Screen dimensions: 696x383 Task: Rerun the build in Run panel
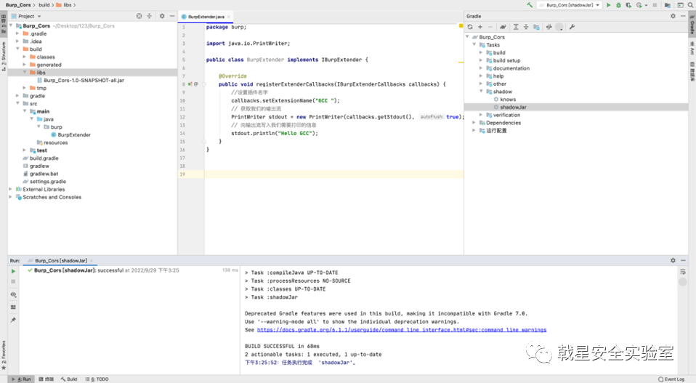pyautogui.click(x=13, y=271)
